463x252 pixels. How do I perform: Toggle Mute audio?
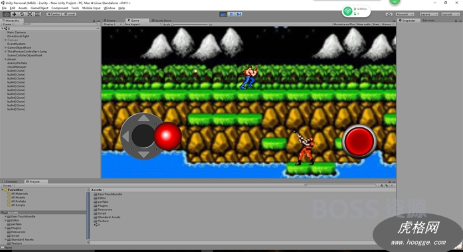coord(364,24)
